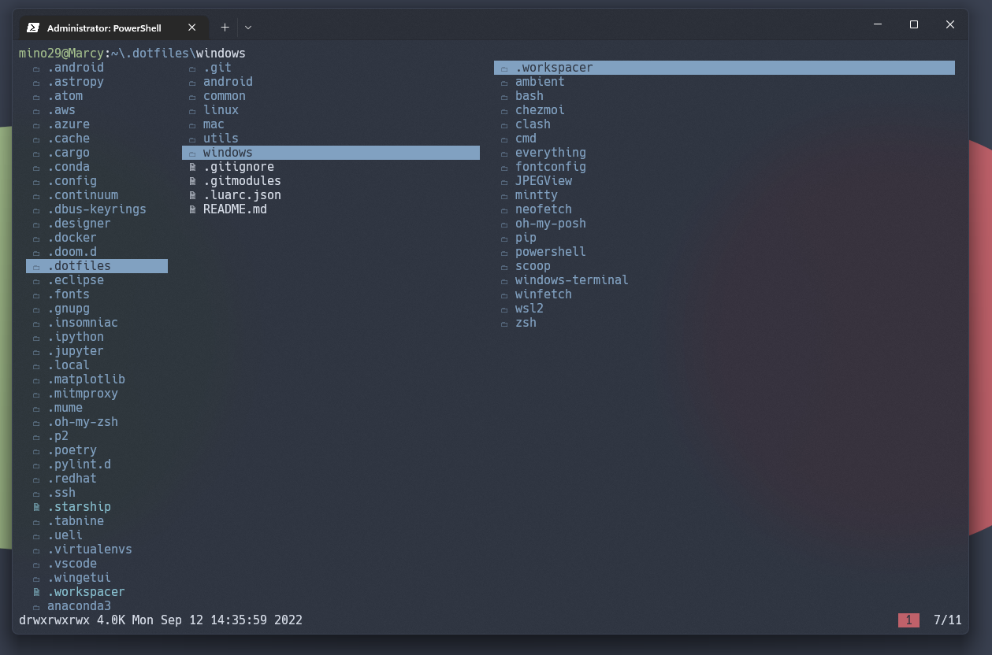Click the 7/11 position indicator
Image resolution: width=992 pixels, height=655 pixels.
click(948, 620)
